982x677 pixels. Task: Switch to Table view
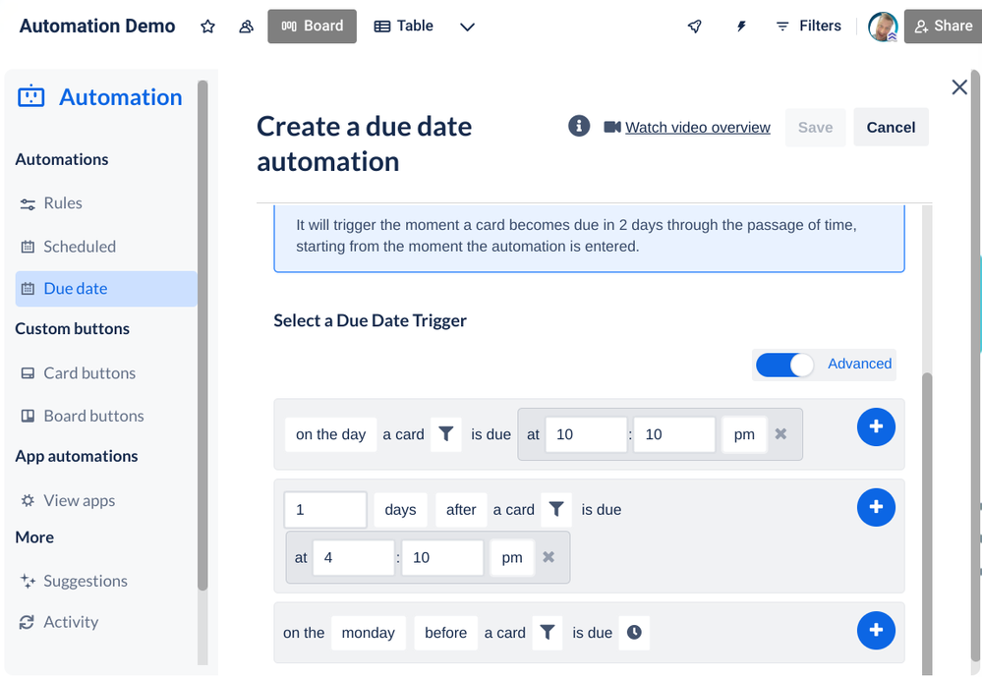(403, 27)
